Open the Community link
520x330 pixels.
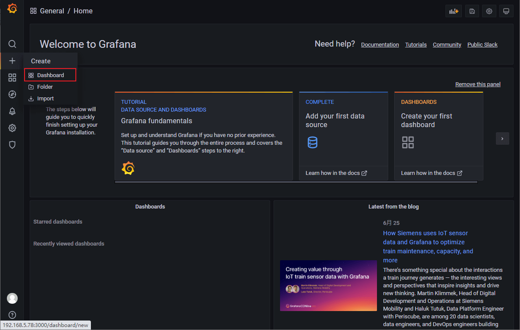447,45
